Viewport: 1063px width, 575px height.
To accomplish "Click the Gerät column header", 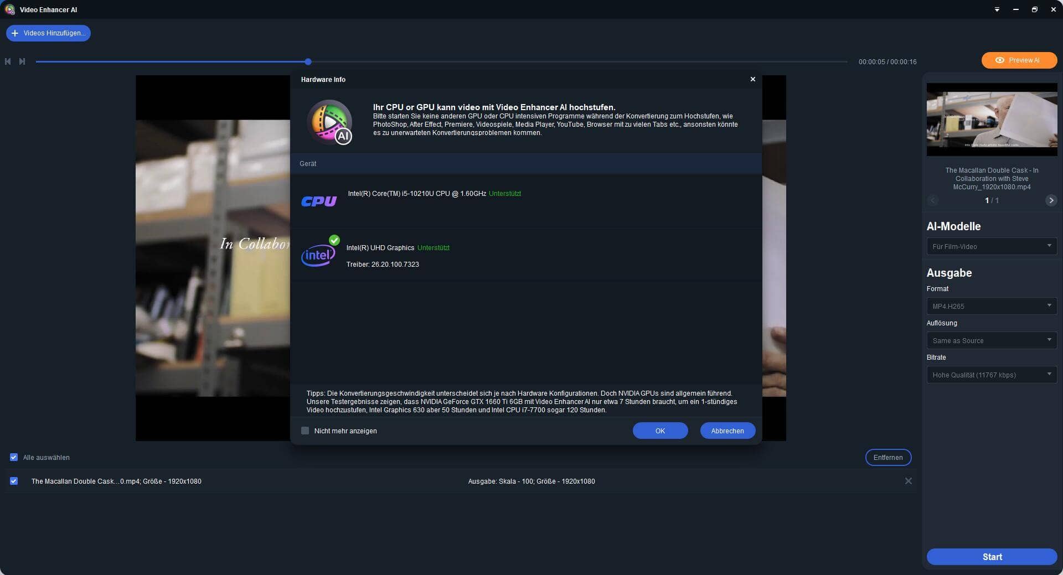I will point(308,164).
